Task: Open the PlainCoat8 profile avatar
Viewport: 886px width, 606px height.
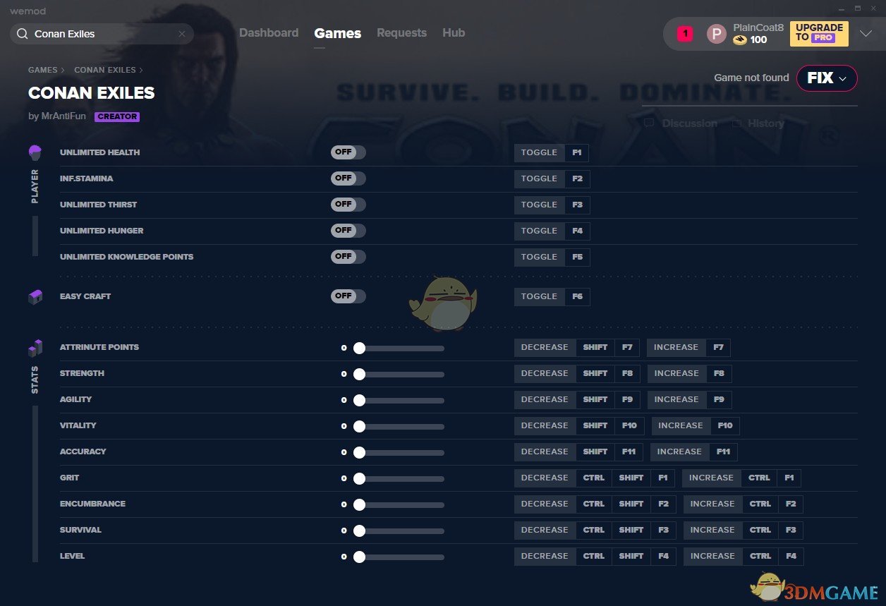Action: click(x=716, y=34)
